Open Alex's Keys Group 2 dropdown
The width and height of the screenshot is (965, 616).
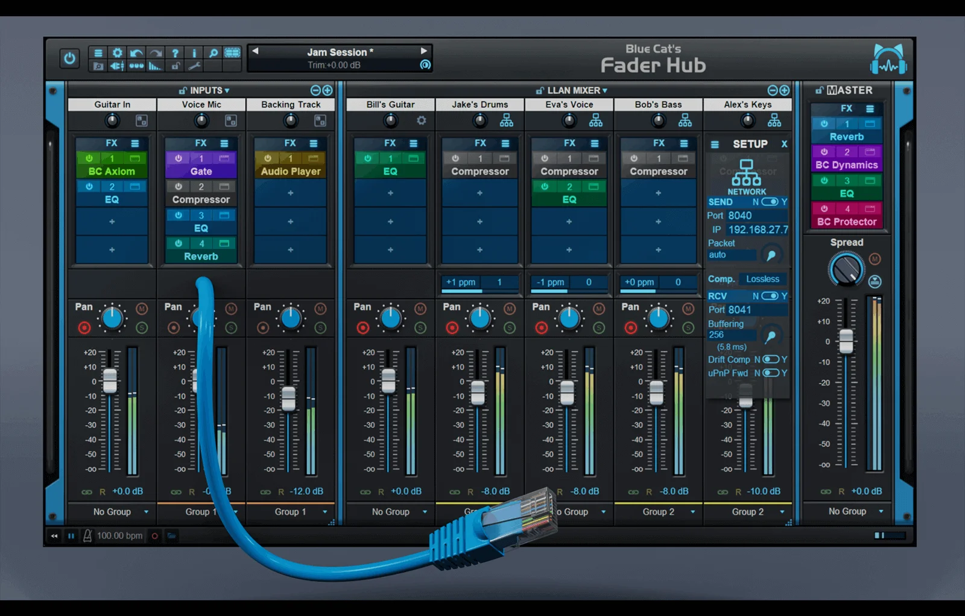point(748,512)
